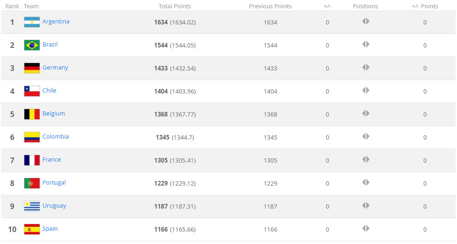The image size is (457, 244).
Task: Click the Argentina flag icon
Action: (x=32, y=22)
